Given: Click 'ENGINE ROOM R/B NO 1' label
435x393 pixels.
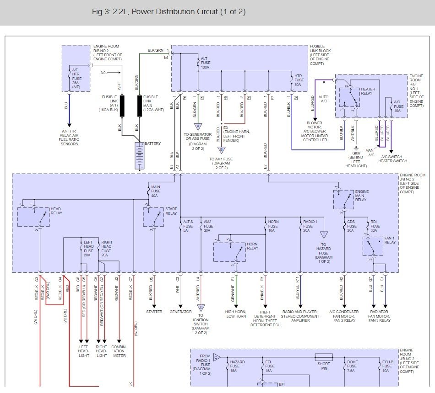Looking at the screenshot, I should click(416, 91).
